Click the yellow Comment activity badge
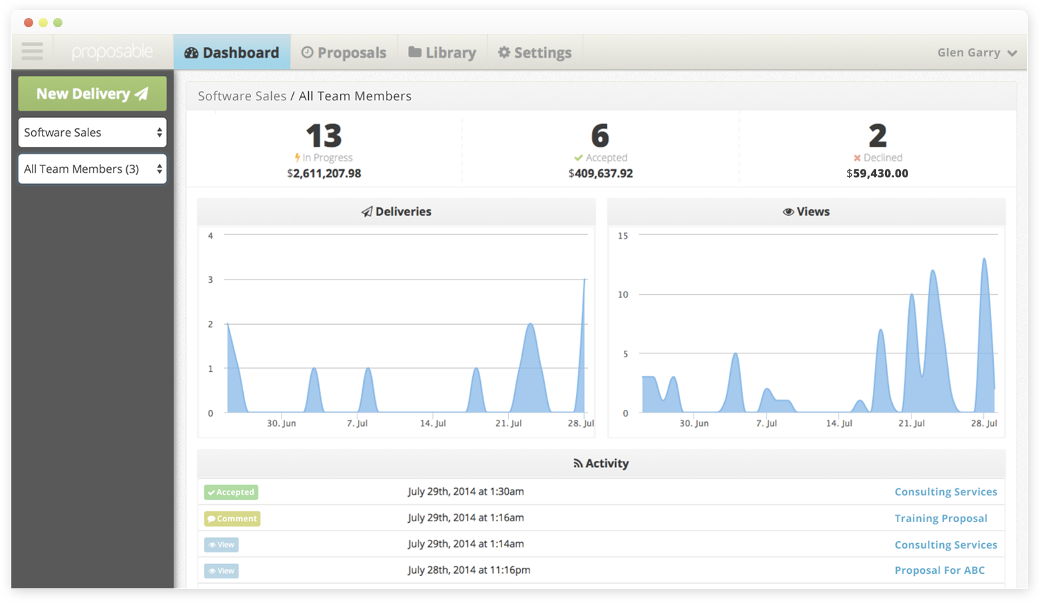This screenshot has height=603, width=1041. (x=232, y=519)
